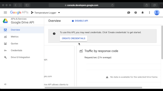Click the Google Drive API title

click(22, 22)
